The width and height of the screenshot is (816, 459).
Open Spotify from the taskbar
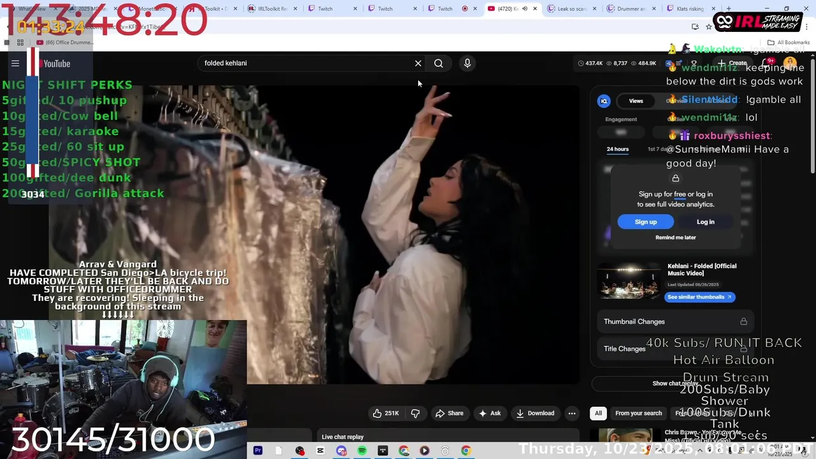click(362, 451)
